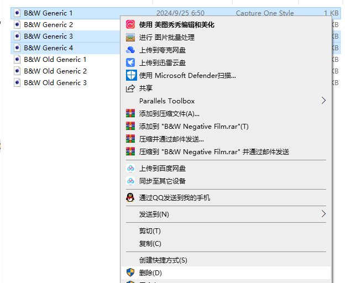Click the WinRAR icon beside 添加到压缩文件(A)

[130, 113]
